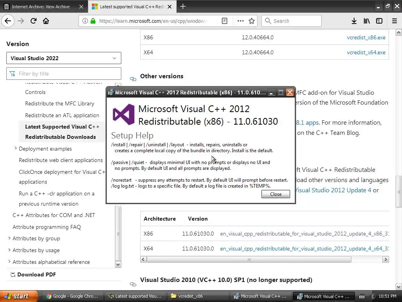
Task: Open C++ Attributes for COM and .NET
Action: 54,215
